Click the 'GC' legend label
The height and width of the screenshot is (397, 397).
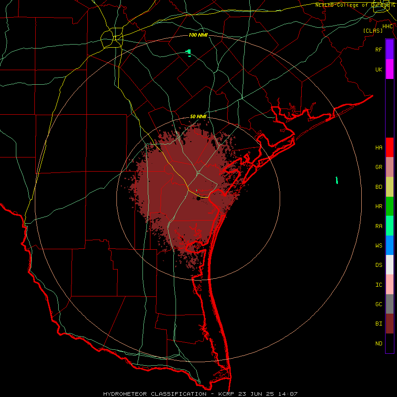coord(379,304)
